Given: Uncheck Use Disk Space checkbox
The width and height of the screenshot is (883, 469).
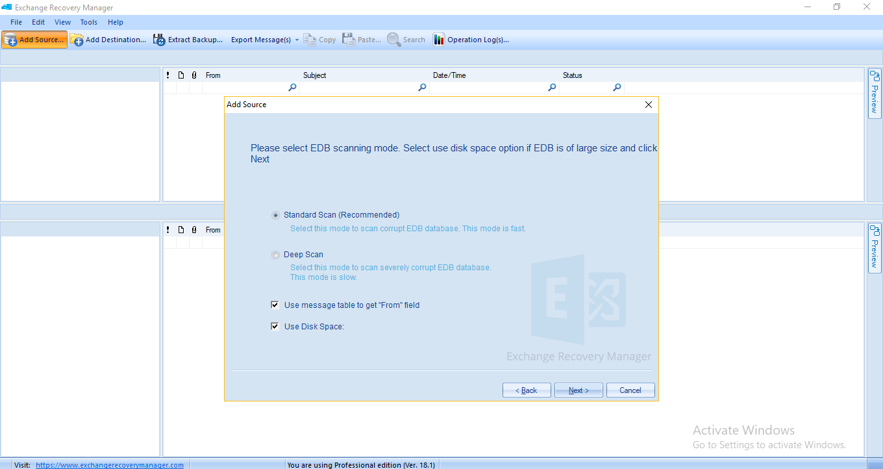Looking at the screenshot, I should coord(275,326).
